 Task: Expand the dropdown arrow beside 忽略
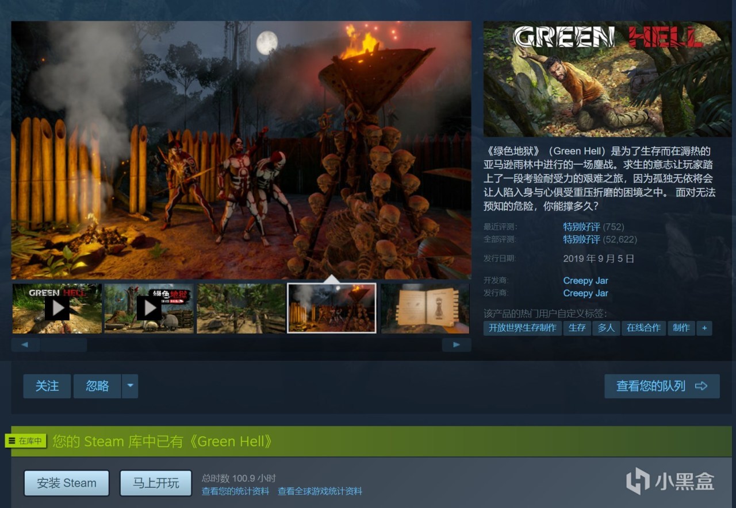click(x=130, y=386)
